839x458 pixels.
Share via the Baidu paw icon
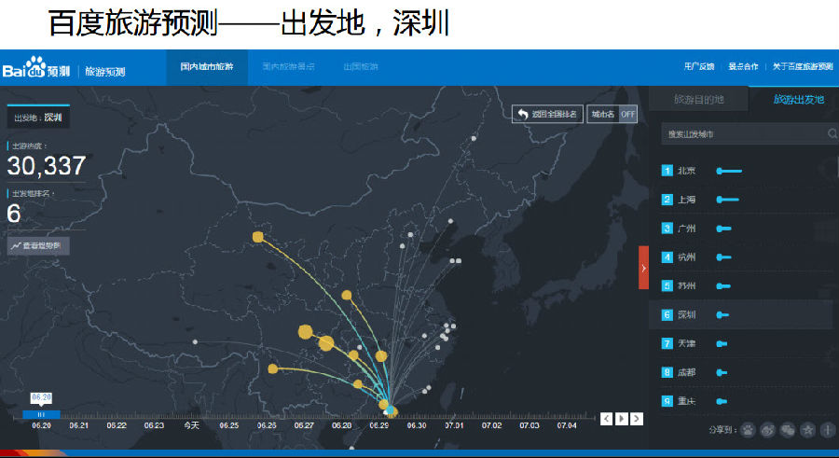749,430
